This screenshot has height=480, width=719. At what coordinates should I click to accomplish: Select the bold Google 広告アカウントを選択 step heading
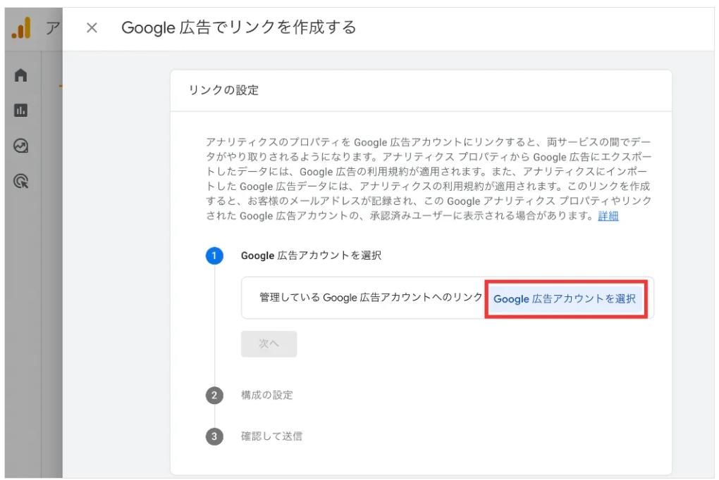coord(311,255)
